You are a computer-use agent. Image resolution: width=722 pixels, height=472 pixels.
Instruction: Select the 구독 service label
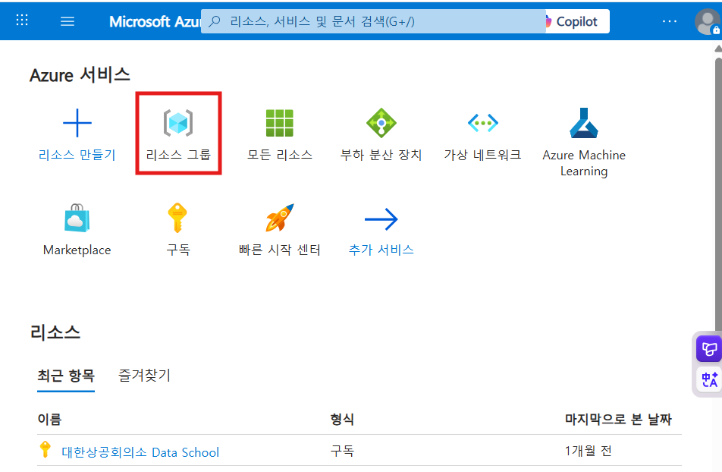tap(178, 250)
